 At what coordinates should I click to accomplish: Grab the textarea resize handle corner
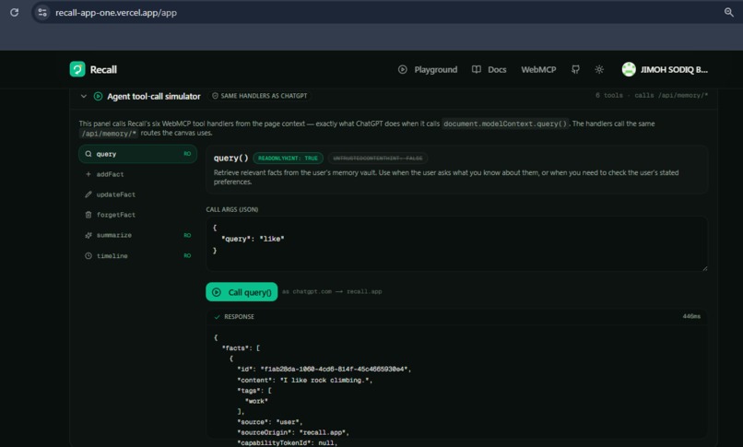[x=704, y=268]
